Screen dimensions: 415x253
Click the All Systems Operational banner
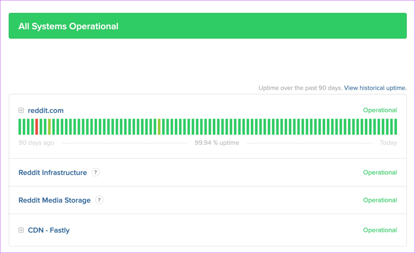pos(207,26)
